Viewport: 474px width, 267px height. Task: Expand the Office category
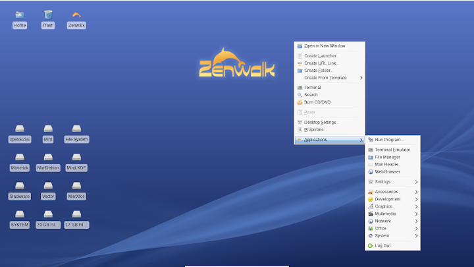point(392,229)
